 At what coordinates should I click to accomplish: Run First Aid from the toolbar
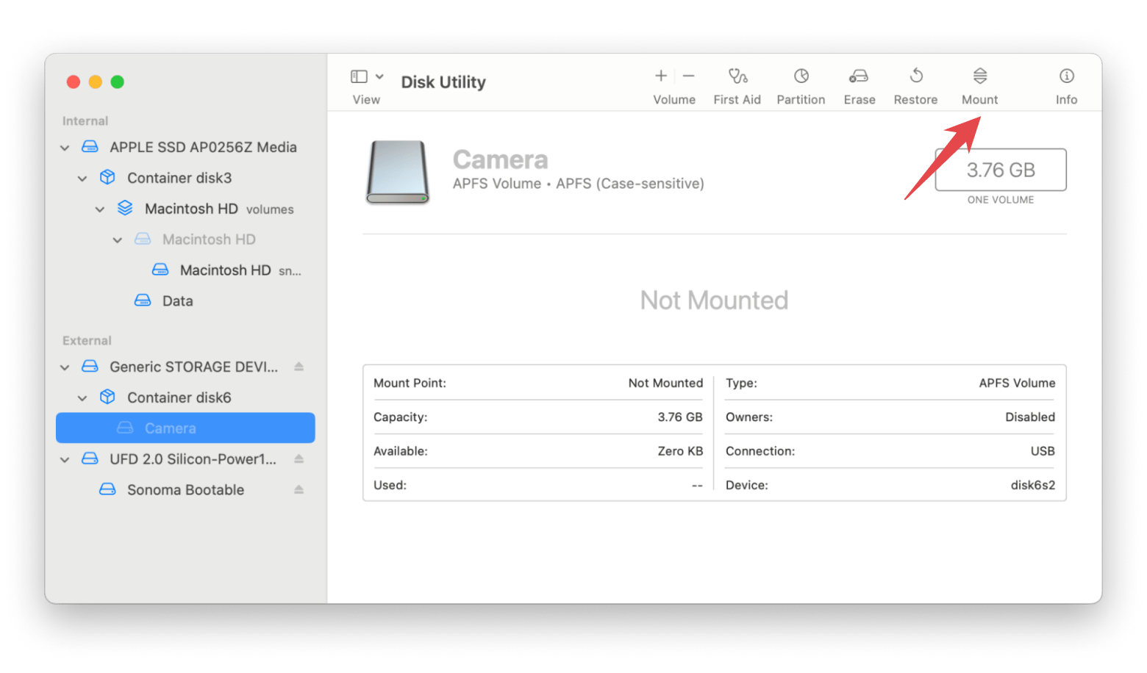tap(737, 76)
